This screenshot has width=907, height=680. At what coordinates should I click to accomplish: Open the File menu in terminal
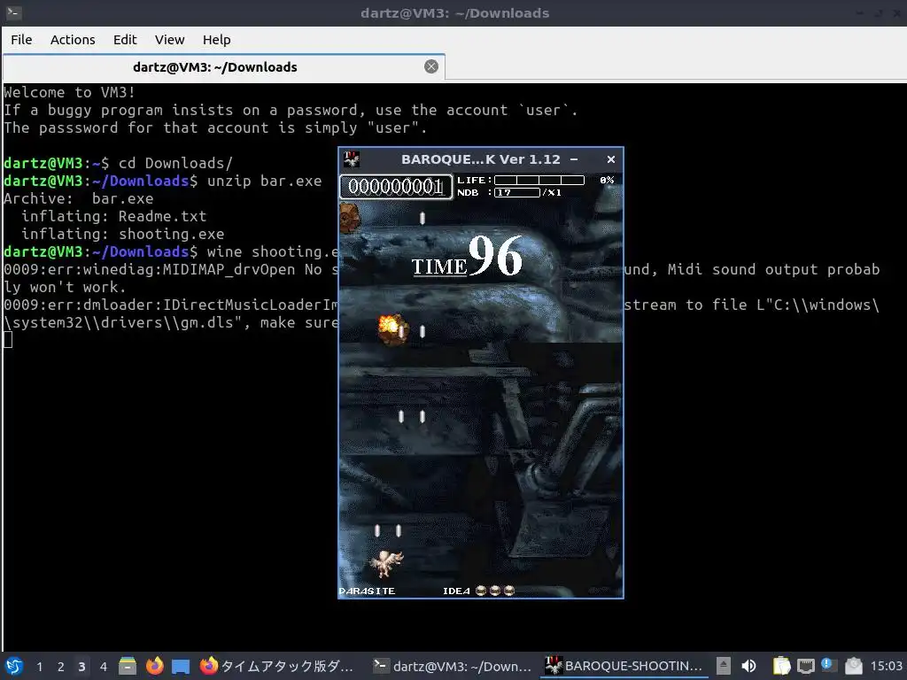click(21, 40)
